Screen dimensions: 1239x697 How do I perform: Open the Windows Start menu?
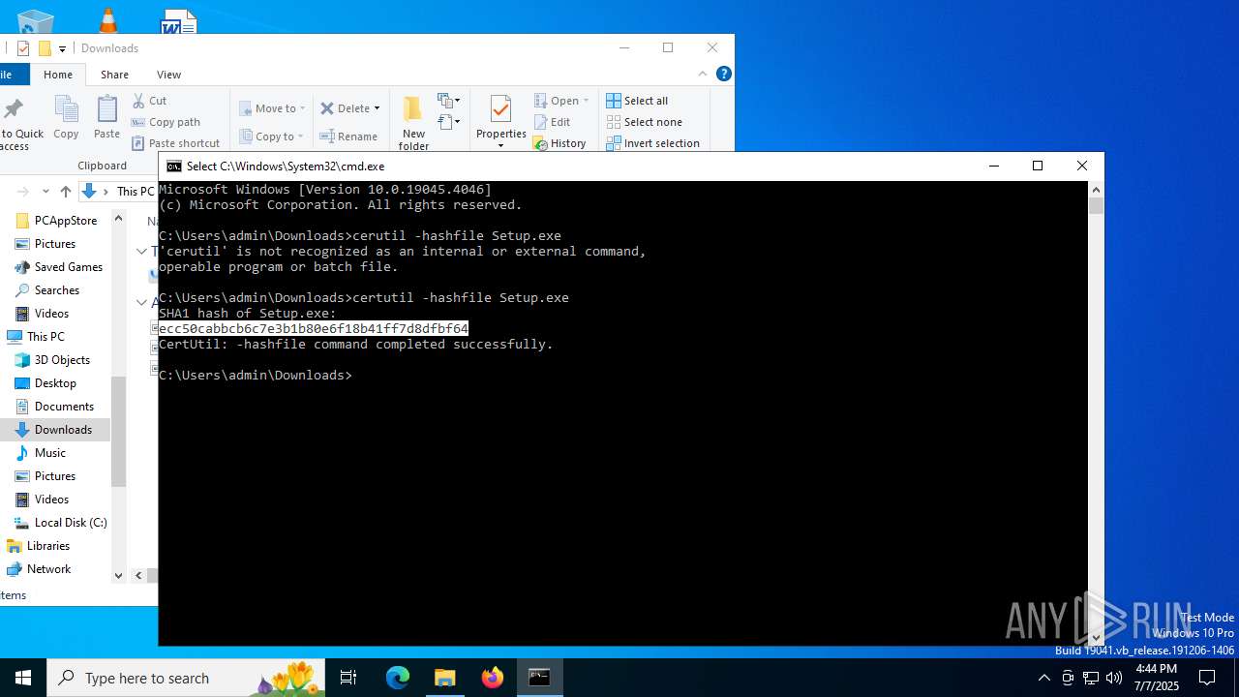tap(23, 678)
